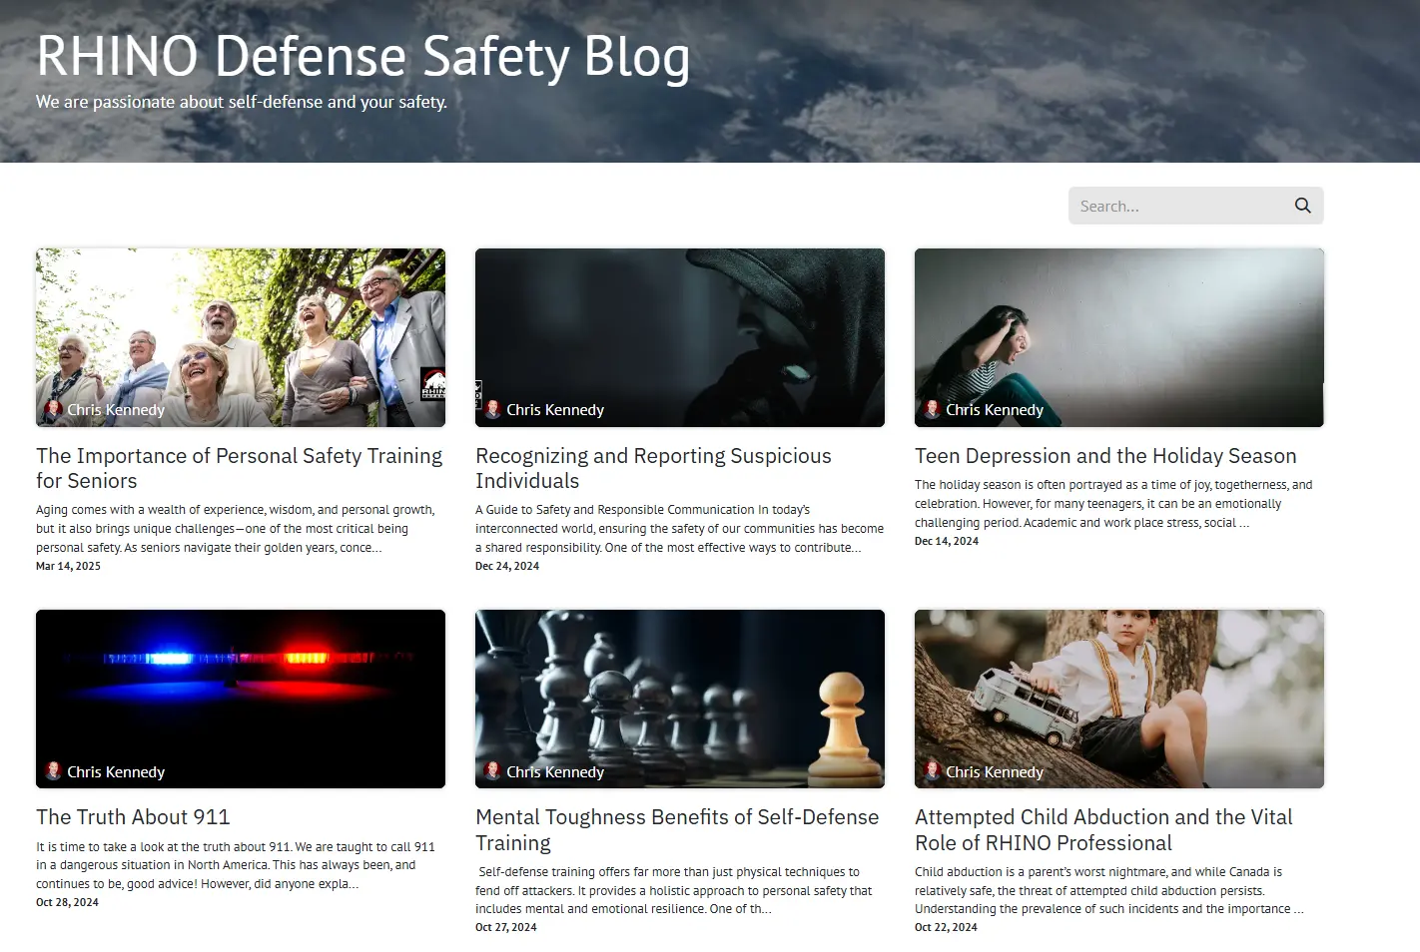The height and width of the screenshot is (952, 1420).
Task: Open Attempted Child Abduction article title
Action: 1103,830
